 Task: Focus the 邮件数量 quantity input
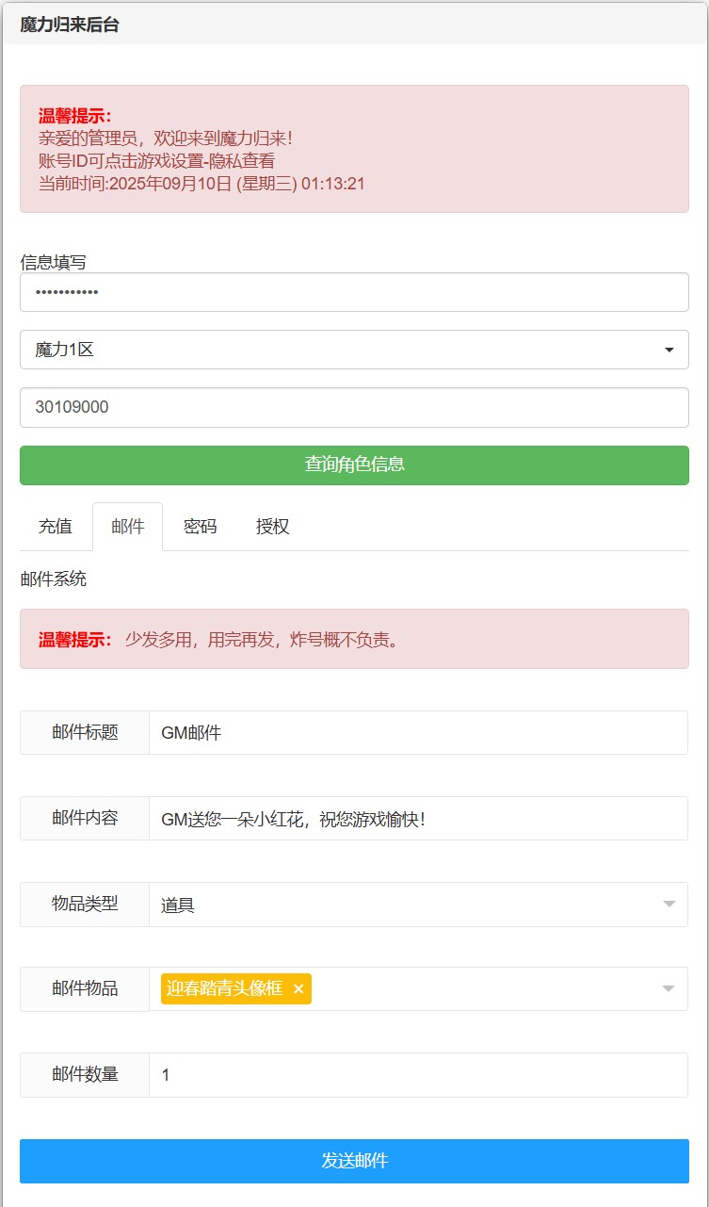[x=418, y=1075]
